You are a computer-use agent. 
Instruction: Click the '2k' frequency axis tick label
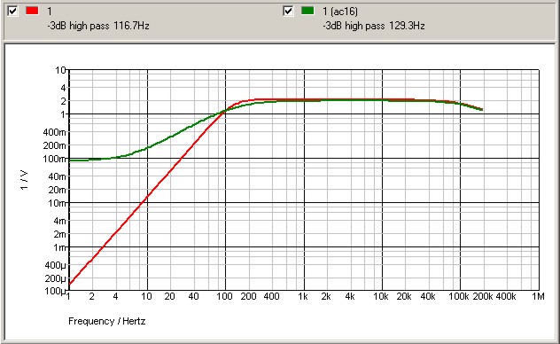point(326,296)
